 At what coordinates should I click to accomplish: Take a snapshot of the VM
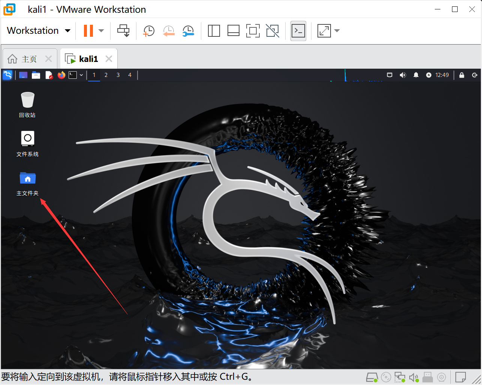[x=149, y=31]
